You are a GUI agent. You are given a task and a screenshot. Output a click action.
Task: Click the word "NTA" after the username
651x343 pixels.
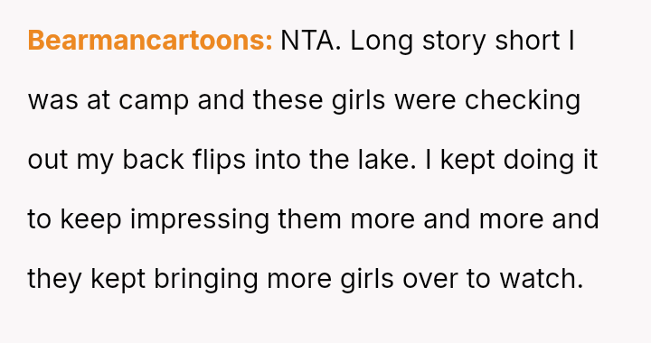(x=307, y=41)
